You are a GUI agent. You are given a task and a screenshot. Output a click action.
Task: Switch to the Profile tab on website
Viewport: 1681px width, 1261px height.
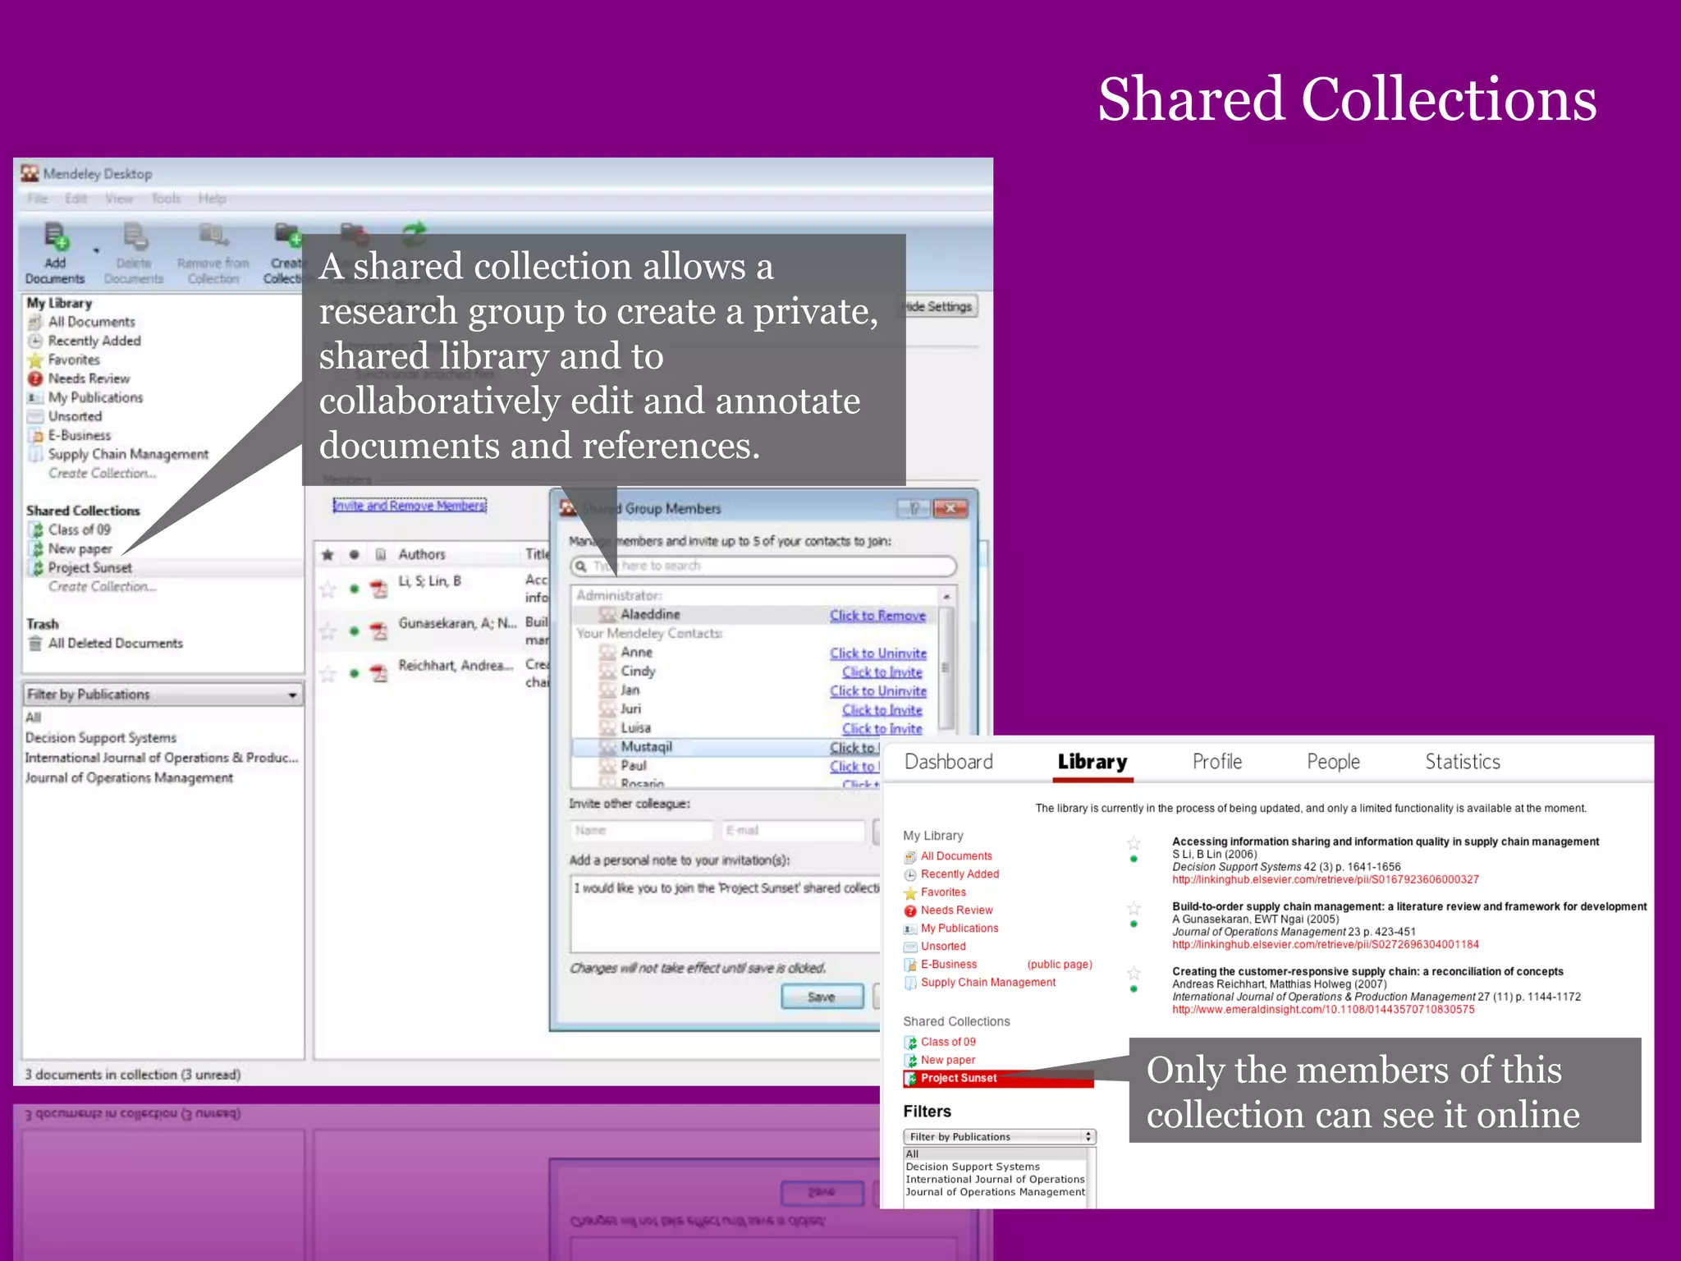coord(1216,762)
